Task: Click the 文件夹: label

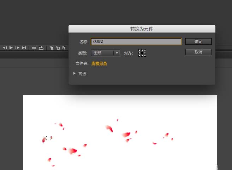Action: pos(82,63)
